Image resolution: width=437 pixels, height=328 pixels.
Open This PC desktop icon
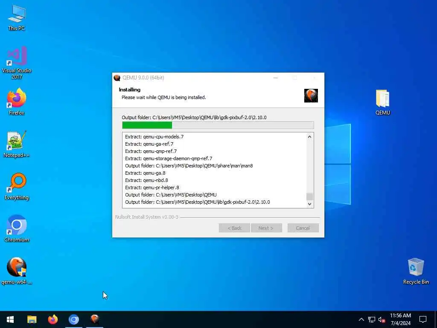pyautogui.click(x=17, y=18)
